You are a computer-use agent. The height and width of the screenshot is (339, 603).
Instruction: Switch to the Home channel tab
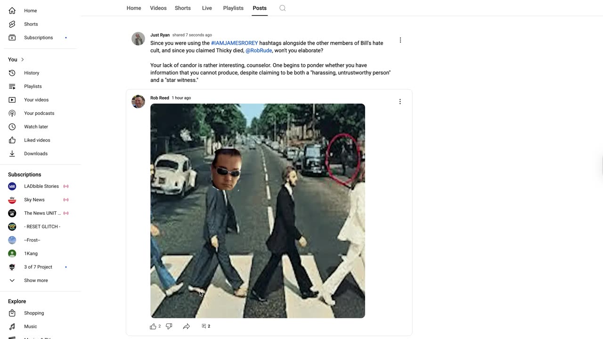click(x=134, y=8)
